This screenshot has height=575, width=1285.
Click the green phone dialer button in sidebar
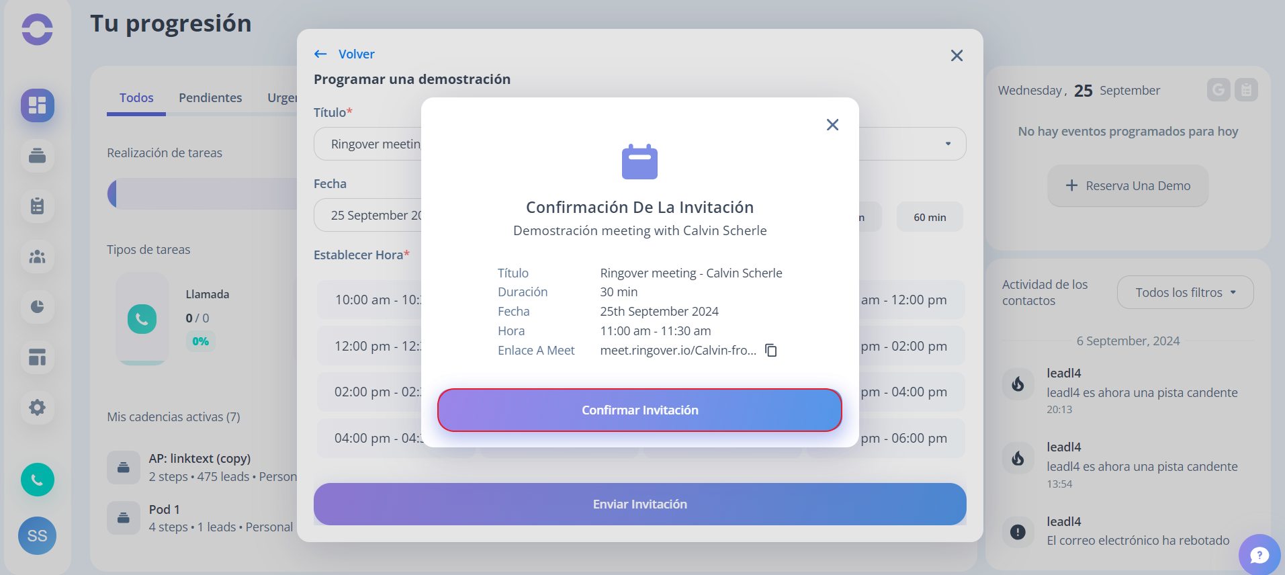tap(37, 480)
